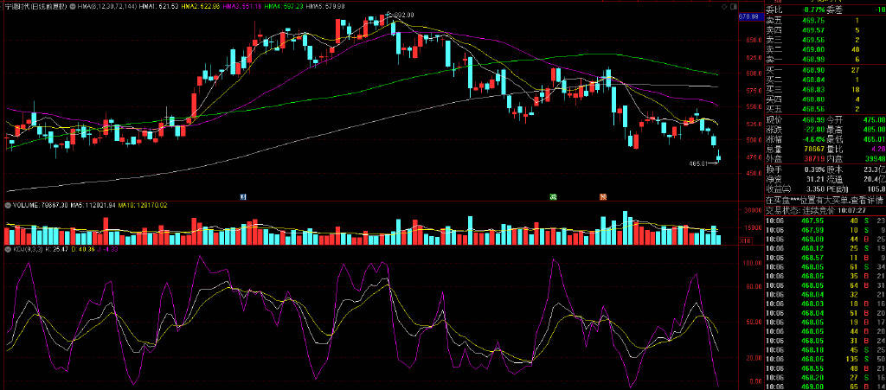Image resolution: width=886 pixels, height=390 pixels.
Task: Click the PE(动) 105.8 value
Action: click(876, 189)
